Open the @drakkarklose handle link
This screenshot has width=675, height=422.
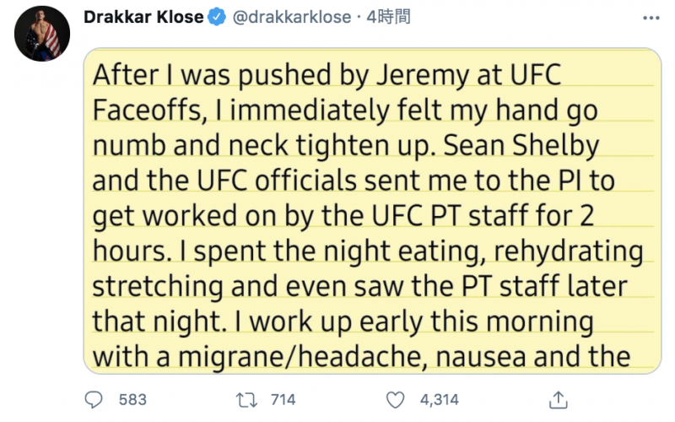click(290, 16)
